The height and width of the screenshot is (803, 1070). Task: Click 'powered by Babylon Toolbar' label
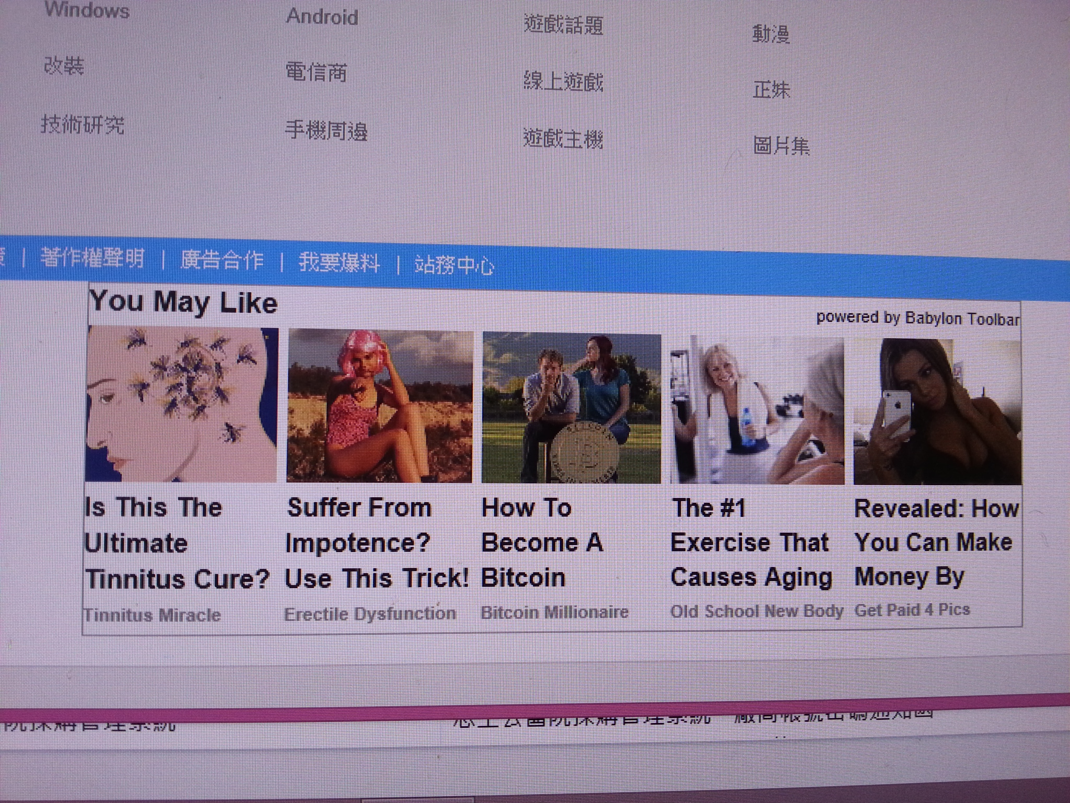tap(918, 318)
